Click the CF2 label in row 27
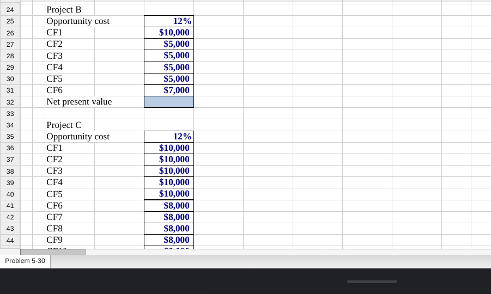491x294 pixels. point(54,44)
